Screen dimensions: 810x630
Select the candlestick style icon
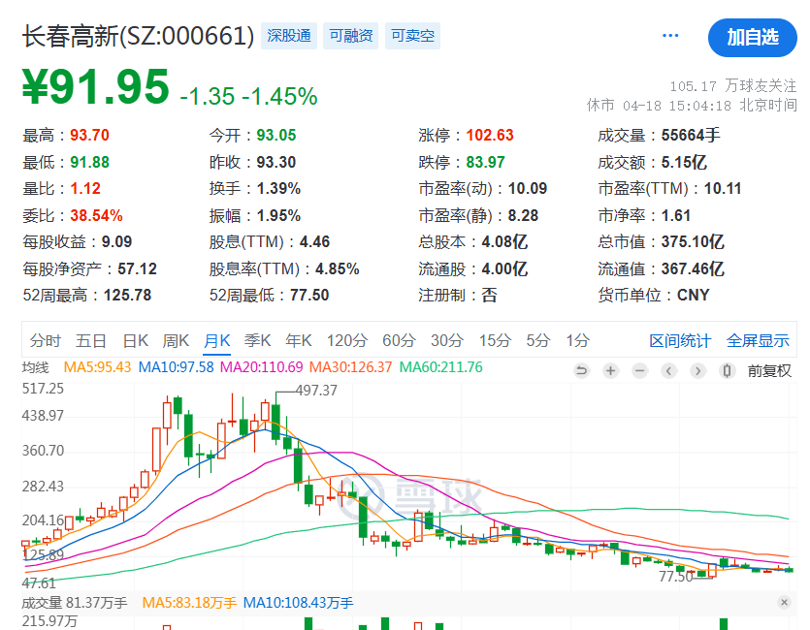pyautogui.click(x=726, y=371)
